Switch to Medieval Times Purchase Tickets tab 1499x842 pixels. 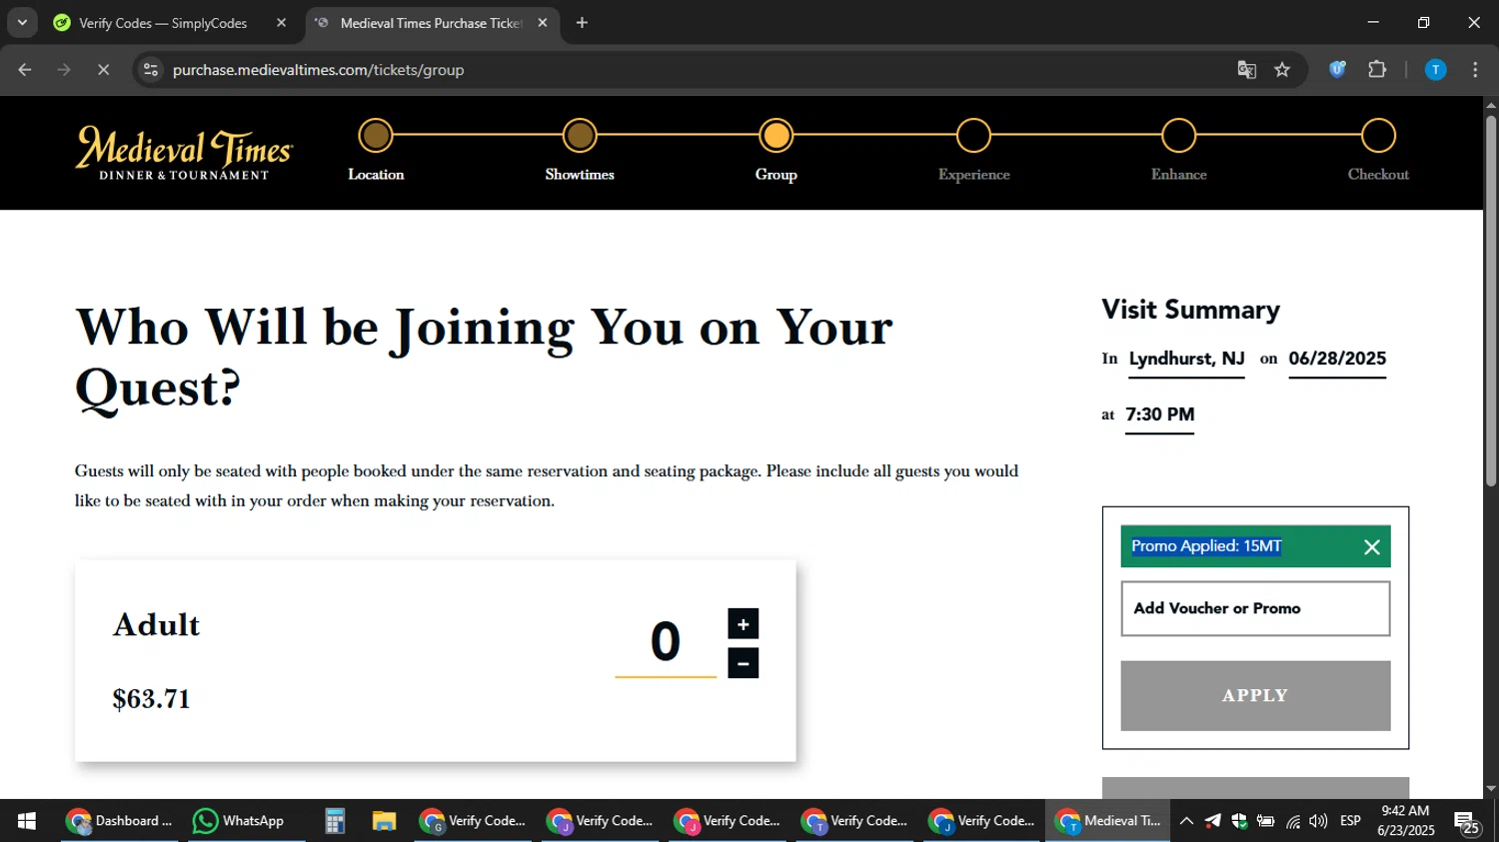430,23
